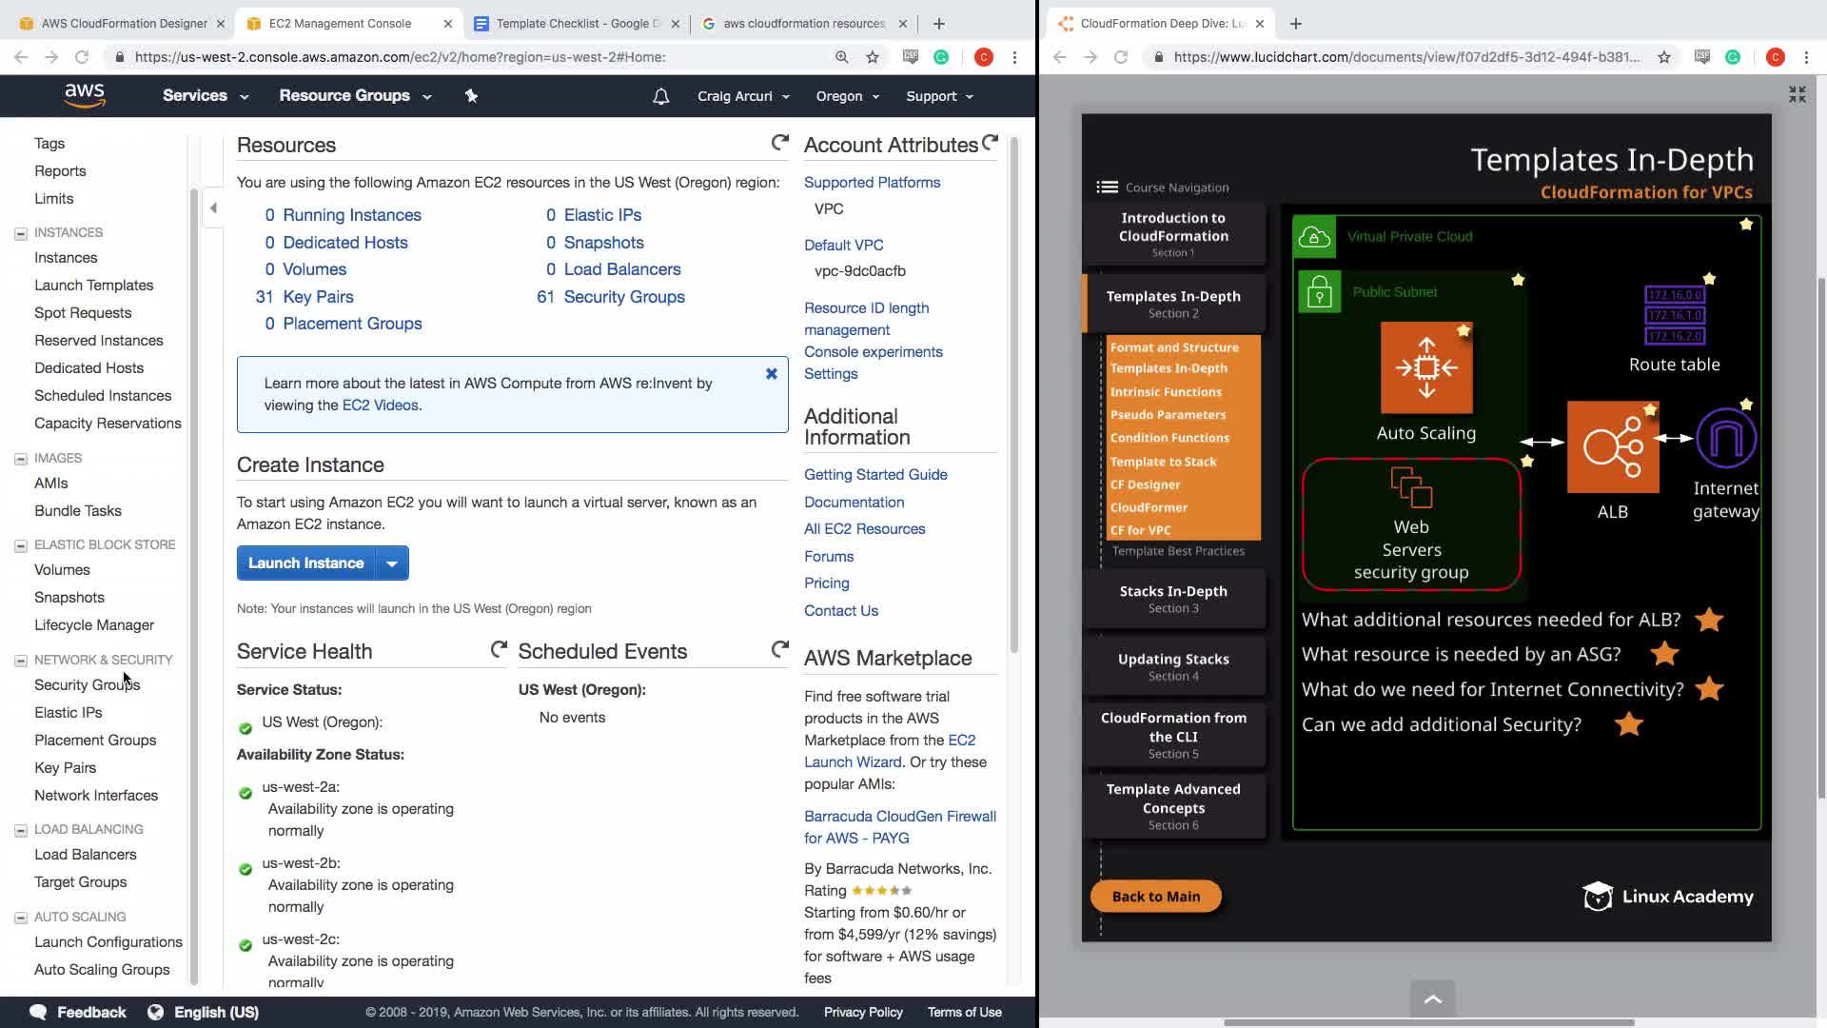Collapse the NETWORK & SECURITY section
Viewport: 1827px width, 1028px height.
click(21, 661)
